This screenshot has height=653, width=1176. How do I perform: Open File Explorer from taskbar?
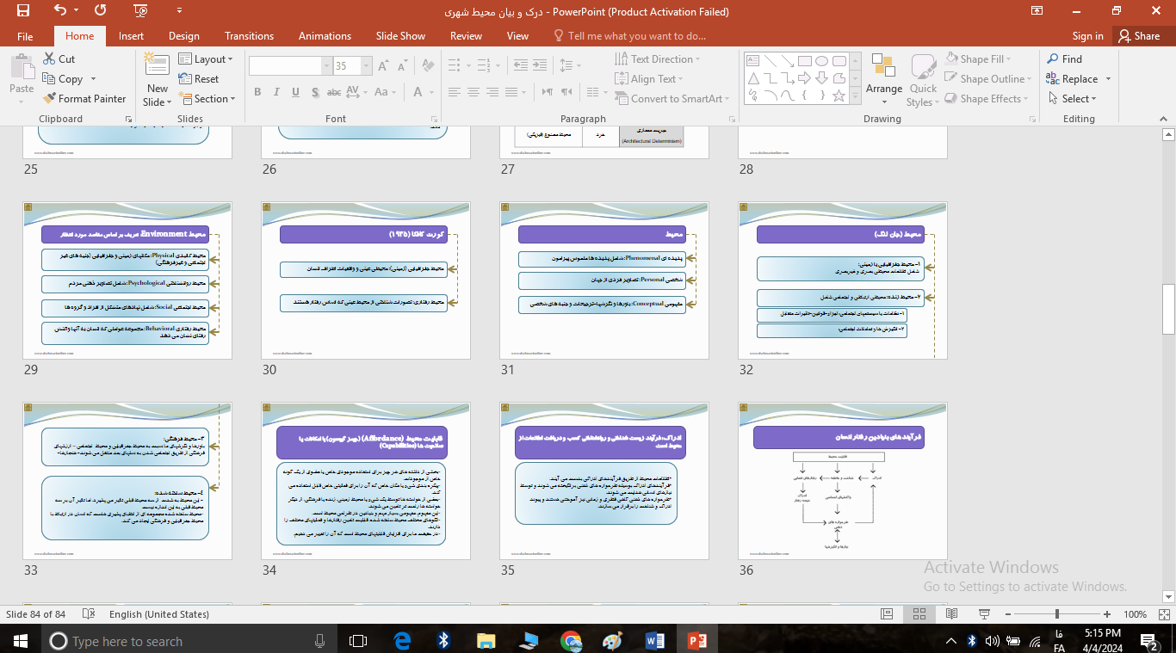(x=486, y=641)
